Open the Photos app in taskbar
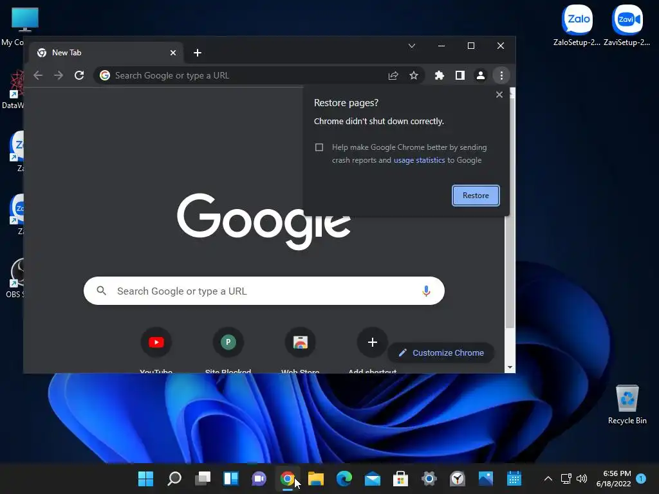The width and height of the screenshot is (659, 494). click(x=485, y=479)
